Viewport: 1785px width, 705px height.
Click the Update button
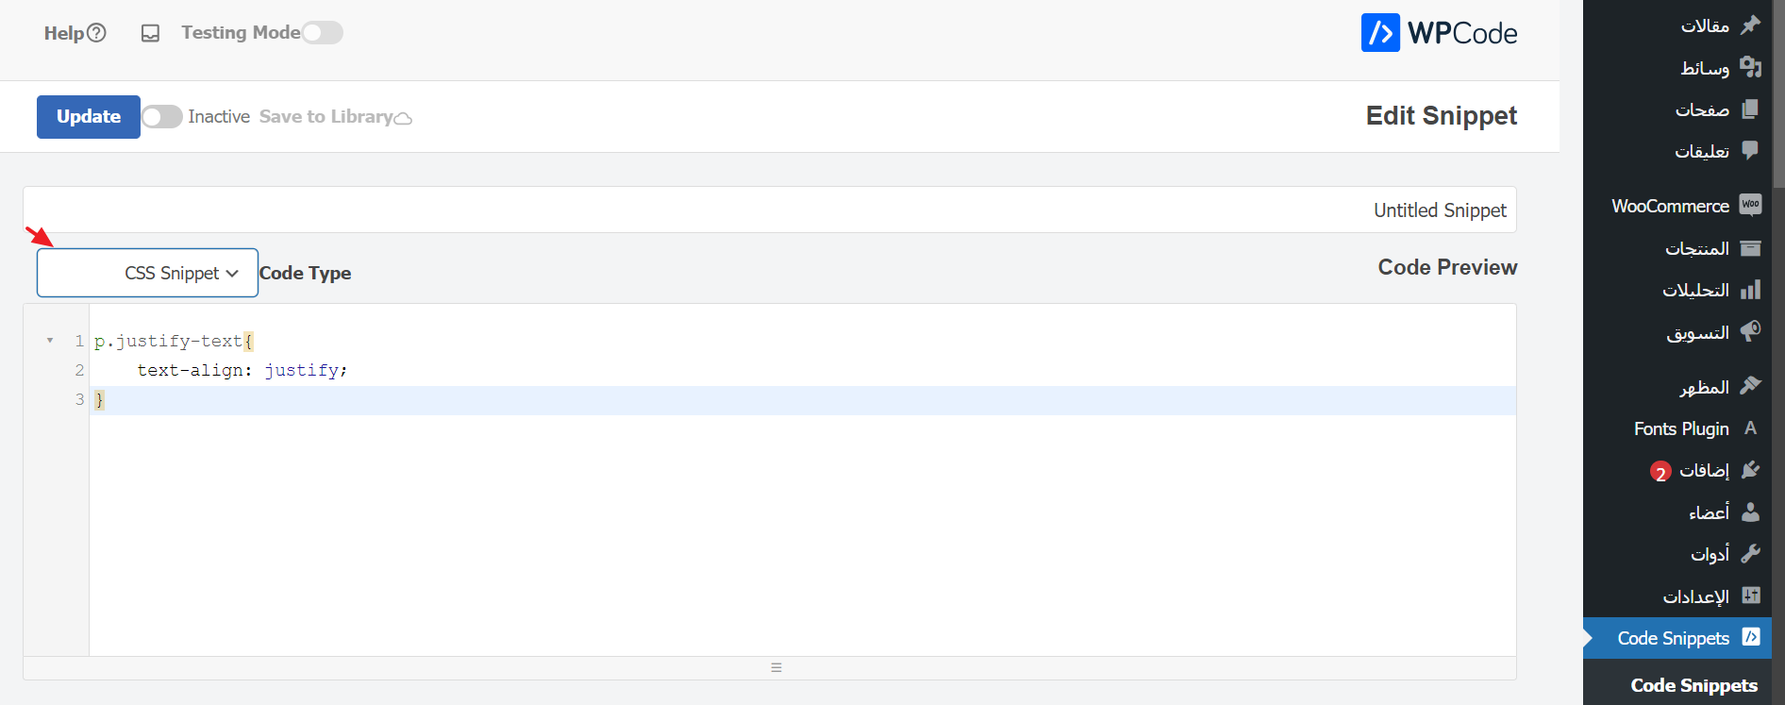point(89,117)
